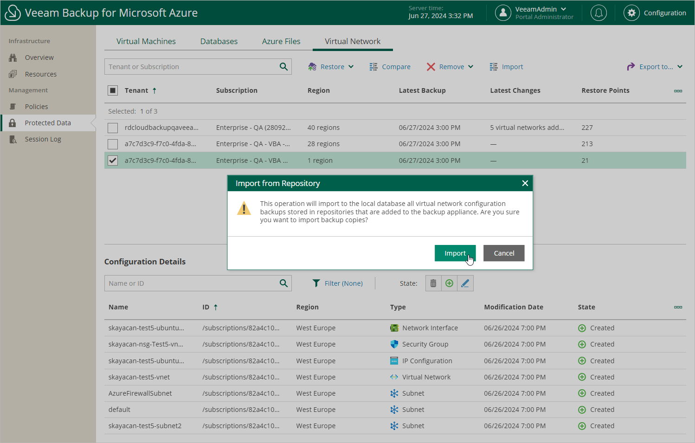Switch to the Azure Files tab
695x443 pixels.
[x=281, y=41]
